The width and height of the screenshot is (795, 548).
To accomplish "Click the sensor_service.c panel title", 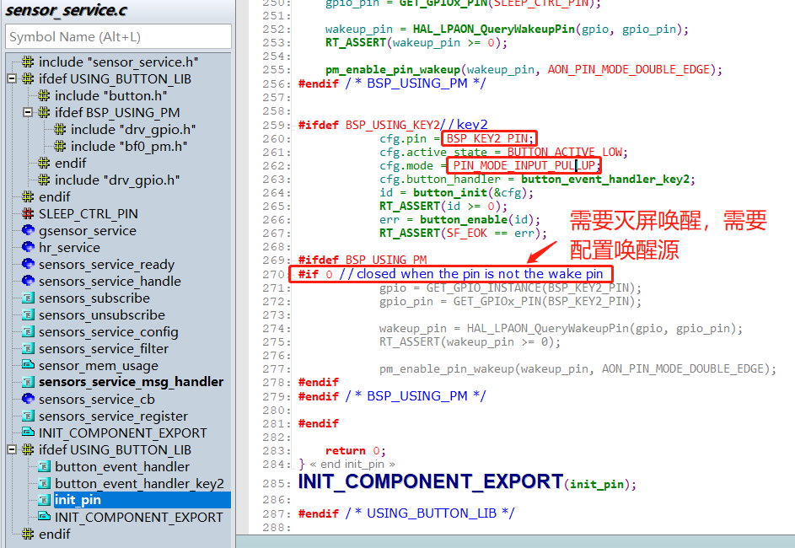I will pyautogui.click(x=66, y=11).
